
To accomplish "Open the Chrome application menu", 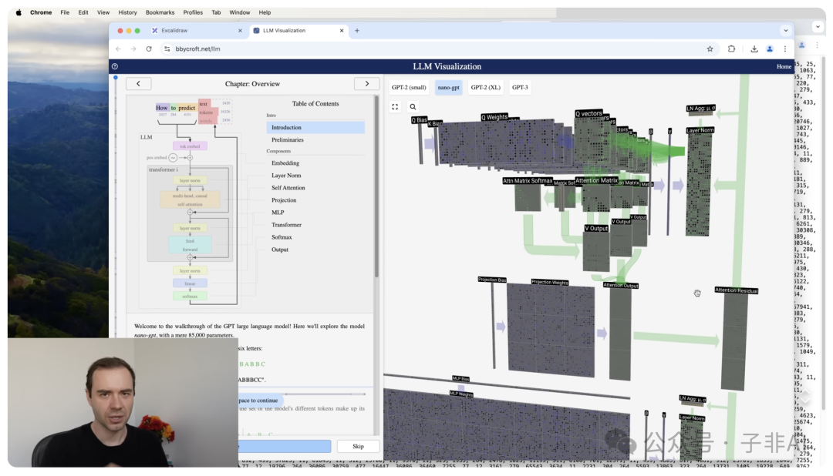I will pos(41,12).
